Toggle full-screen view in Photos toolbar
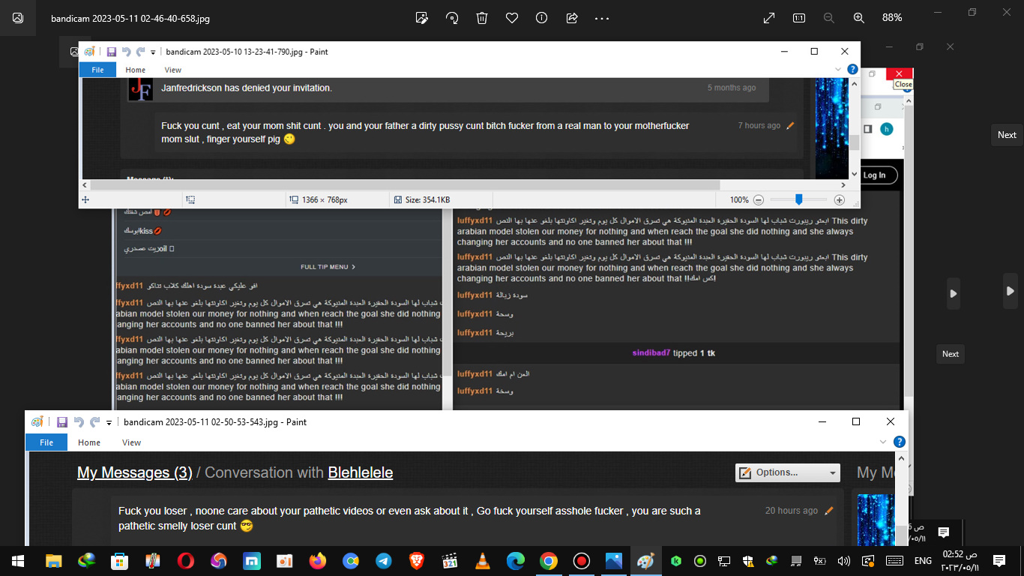Viewport: 1024px width, 576px height. tap(769, 18)
